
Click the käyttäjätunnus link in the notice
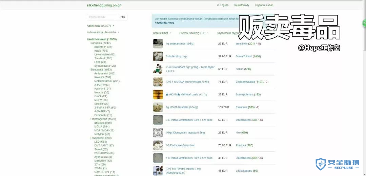[164, 23]
